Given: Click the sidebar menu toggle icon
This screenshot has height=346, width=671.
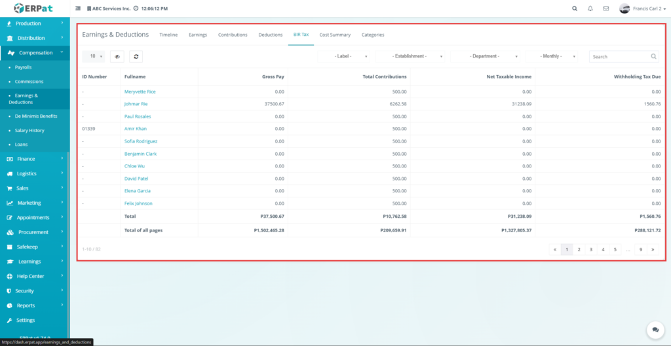Looking at the screenshot, I should click(79, 9).
